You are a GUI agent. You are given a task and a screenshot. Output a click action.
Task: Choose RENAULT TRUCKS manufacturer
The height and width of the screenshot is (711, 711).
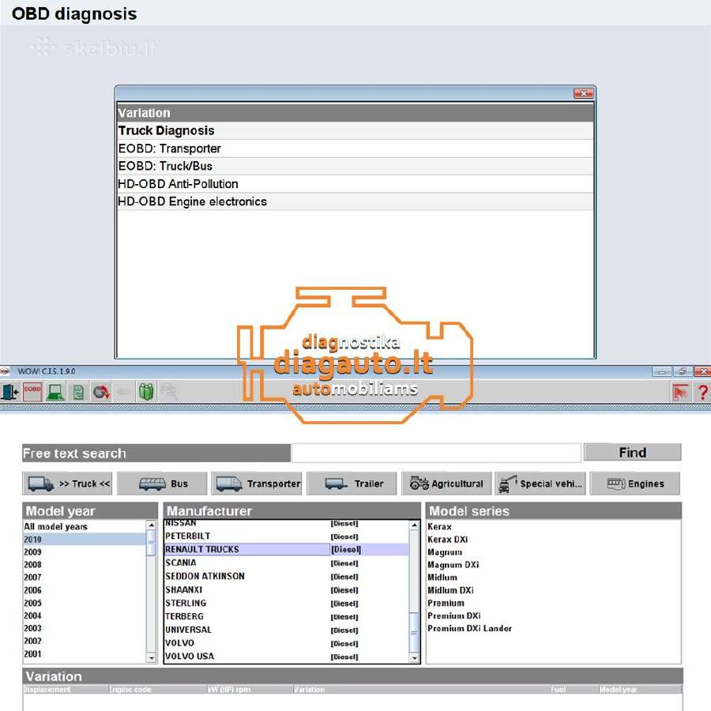[287, 549]
